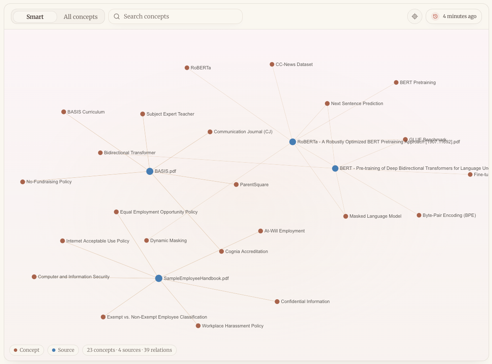
Task: Select the GLUE Benchmark concept node
Action: click(406, 140)
